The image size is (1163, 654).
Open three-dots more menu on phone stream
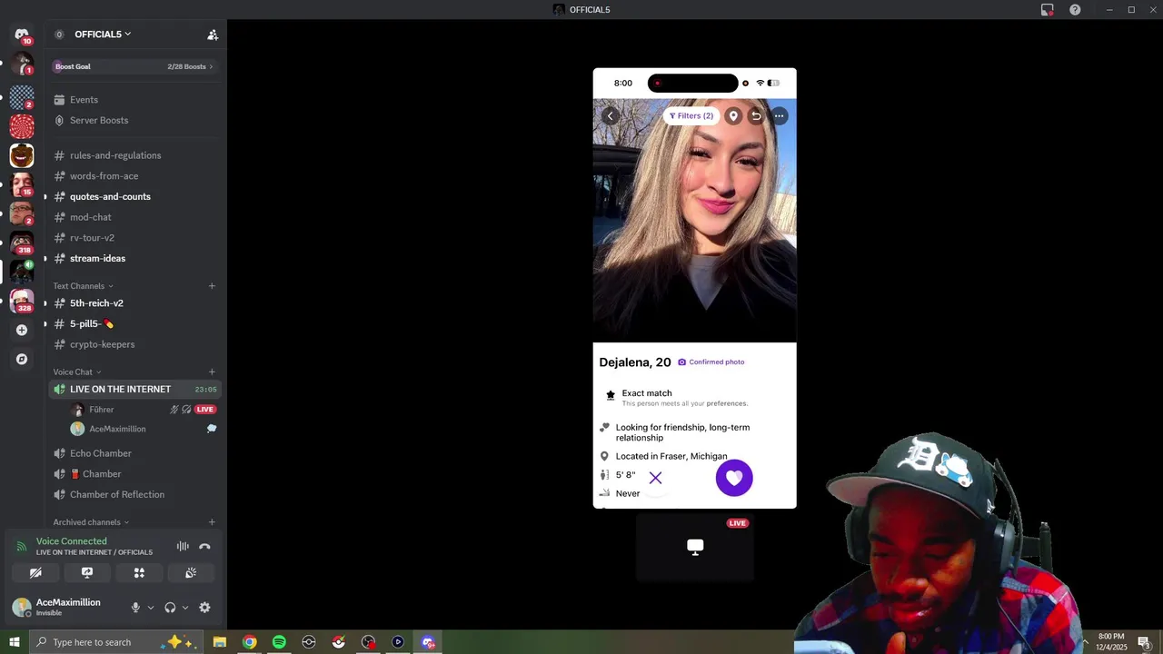pos(779,116)
